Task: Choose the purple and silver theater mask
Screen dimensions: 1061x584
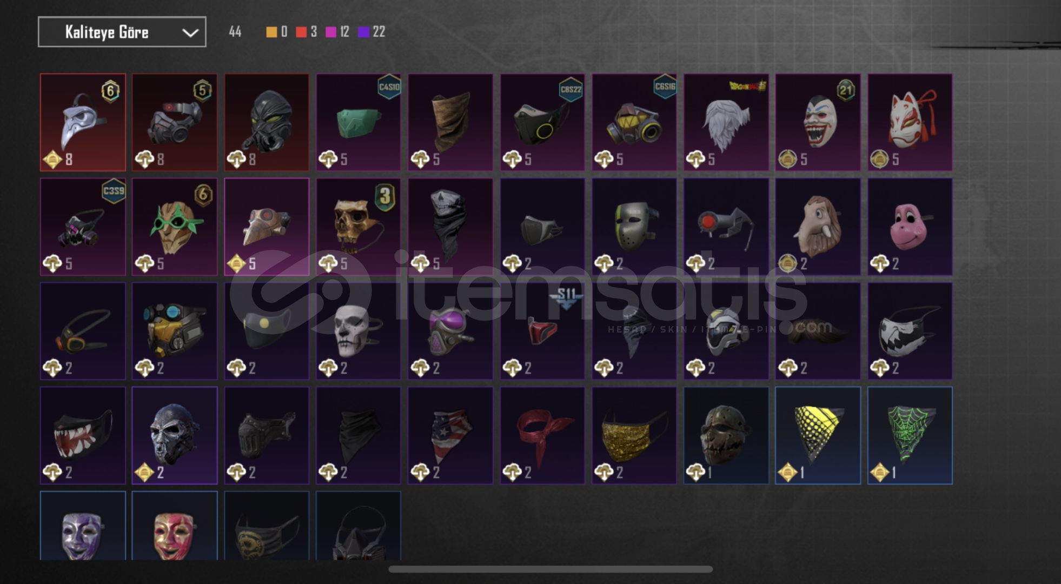Action: pos(83,526)
